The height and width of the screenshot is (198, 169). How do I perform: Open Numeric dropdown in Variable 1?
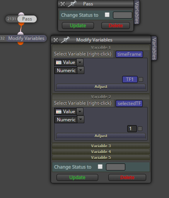[81, 71]
